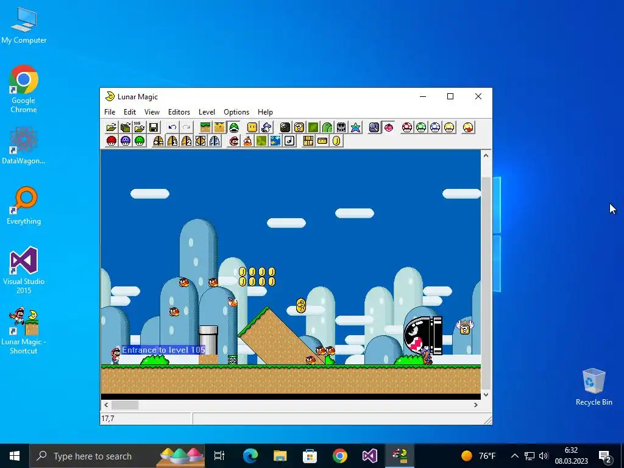624x468 pixels.
Task: Click the blue spotted mushroom icon
Action: tap(435, 127)
